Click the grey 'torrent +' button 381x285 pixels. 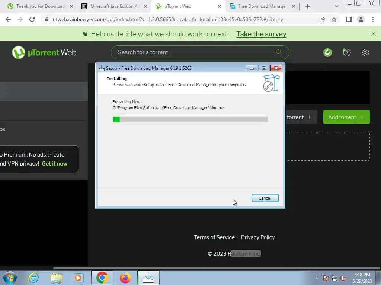point(301,117)
